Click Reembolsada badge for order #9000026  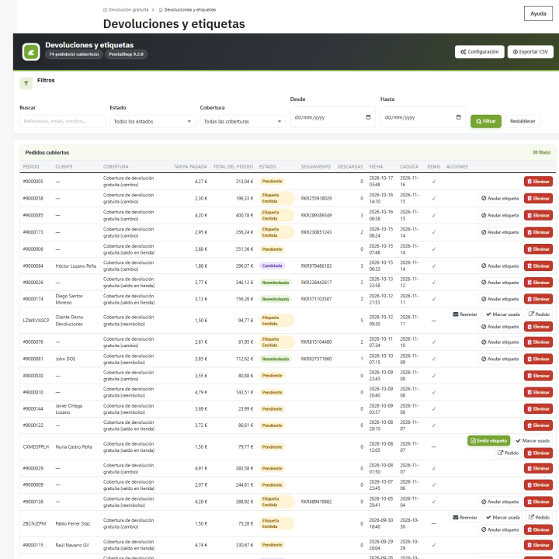[275, 283]
